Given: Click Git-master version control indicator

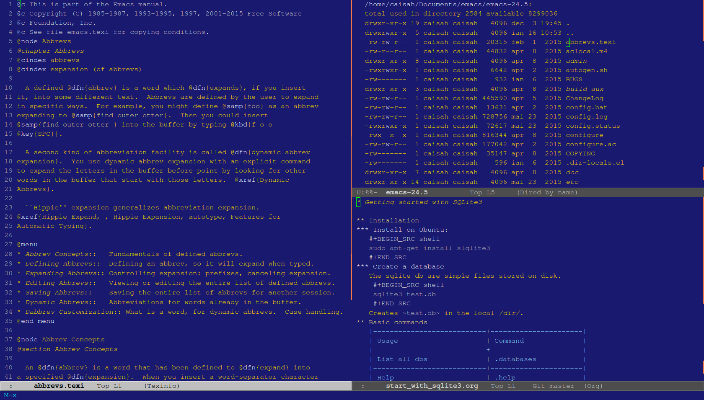Looking at the screenshot, I should [553, 386].
